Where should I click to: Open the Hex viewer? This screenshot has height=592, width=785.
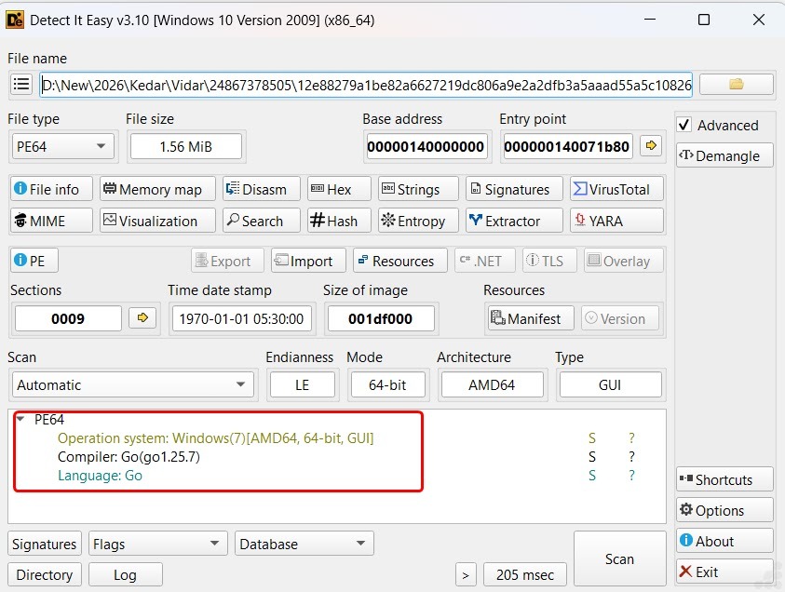click(339, 189)
